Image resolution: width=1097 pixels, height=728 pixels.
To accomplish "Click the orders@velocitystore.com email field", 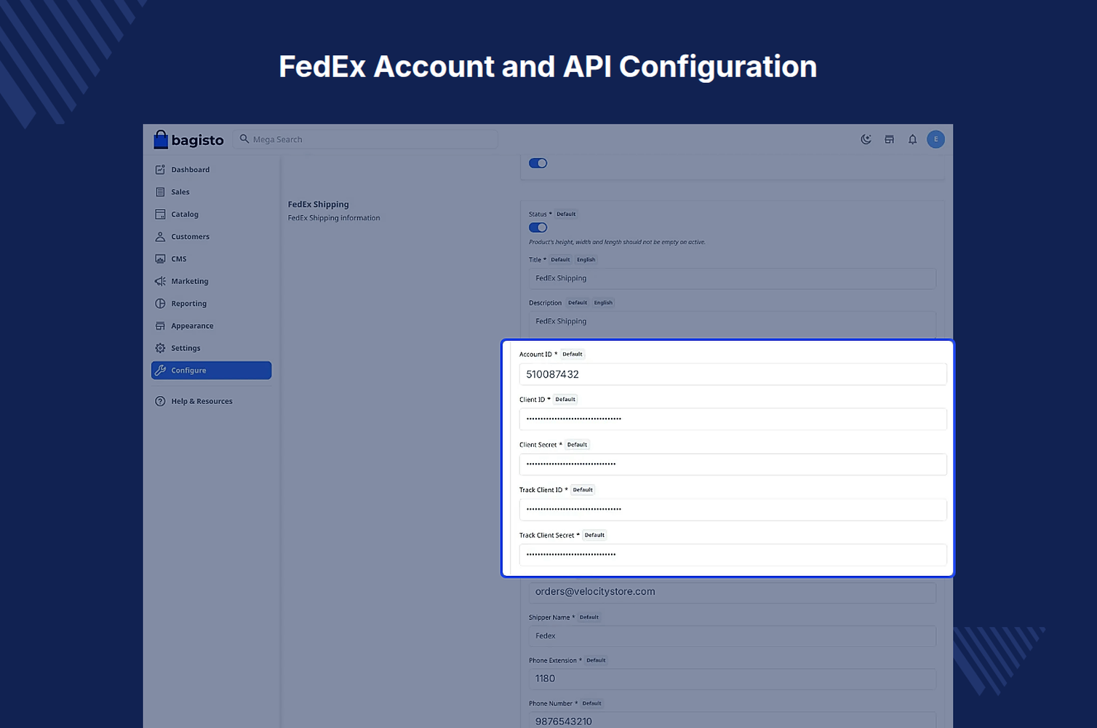I will click(732, 592).
